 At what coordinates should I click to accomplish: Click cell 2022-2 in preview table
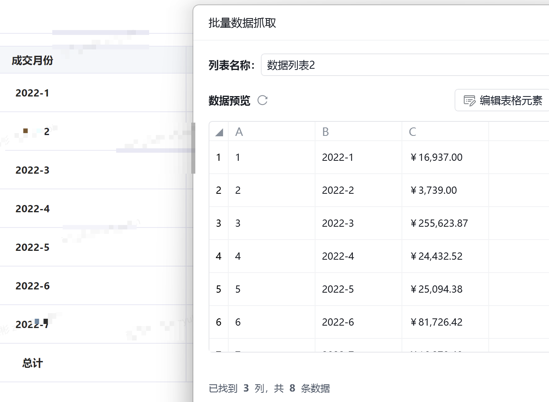point(358,190)
